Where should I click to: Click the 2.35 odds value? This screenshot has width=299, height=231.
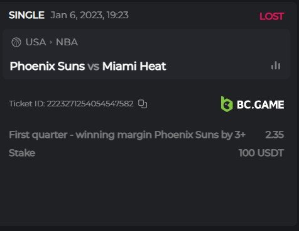point(275,135)
